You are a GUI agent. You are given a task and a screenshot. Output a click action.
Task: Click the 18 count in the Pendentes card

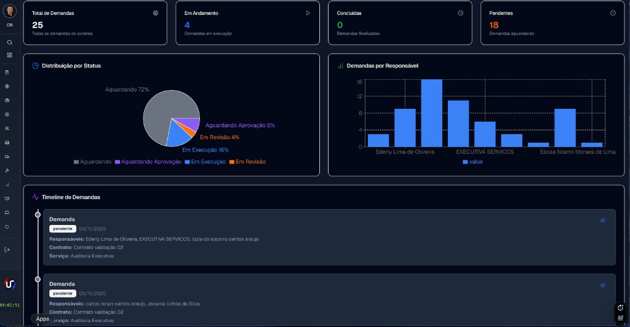[x=494, y=25]
